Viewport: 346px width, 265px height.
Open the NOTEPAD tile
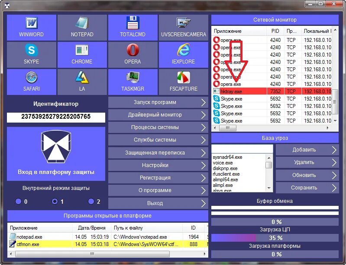pyautogui.click(x=82, y=28)
